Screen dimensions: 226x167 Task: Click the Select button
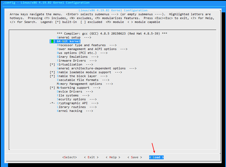click(x=70, y=157)
